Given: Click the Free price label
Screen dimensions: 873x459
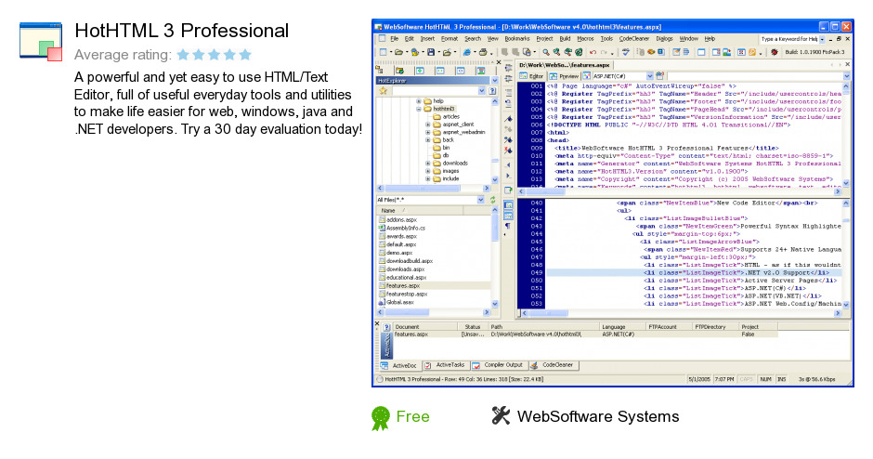Looking at the screenshot, I should click(x=412, y=416).
